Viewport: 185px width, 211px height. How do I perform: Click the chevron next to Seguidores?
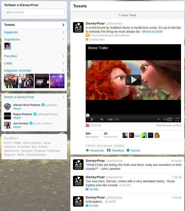63,39
